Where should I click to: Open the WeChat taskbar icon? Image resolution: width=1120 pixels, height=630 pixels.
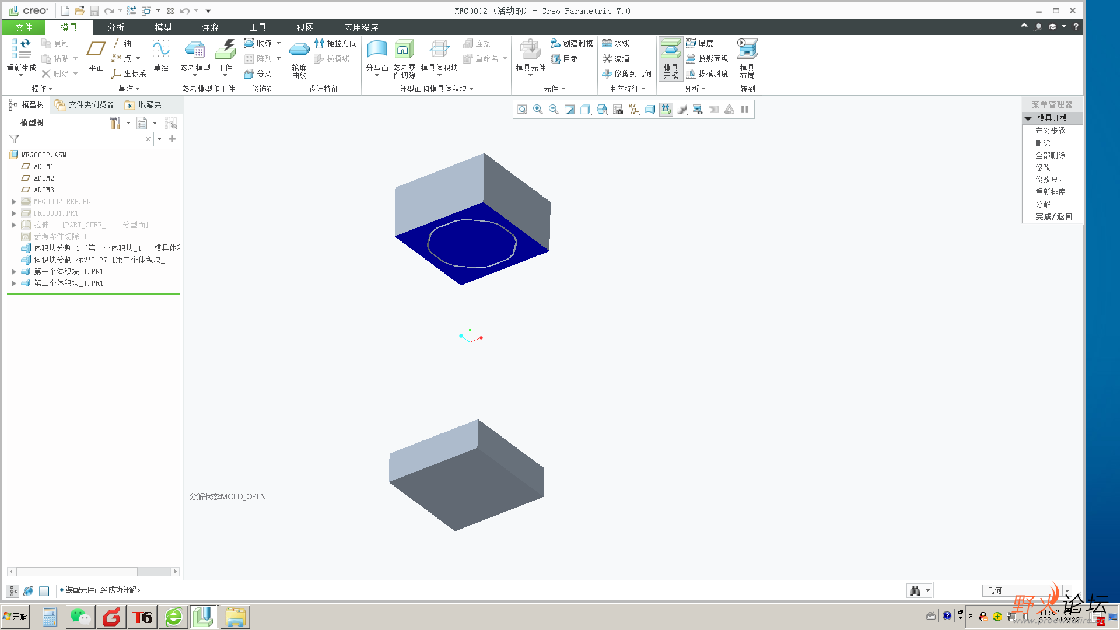80,617
